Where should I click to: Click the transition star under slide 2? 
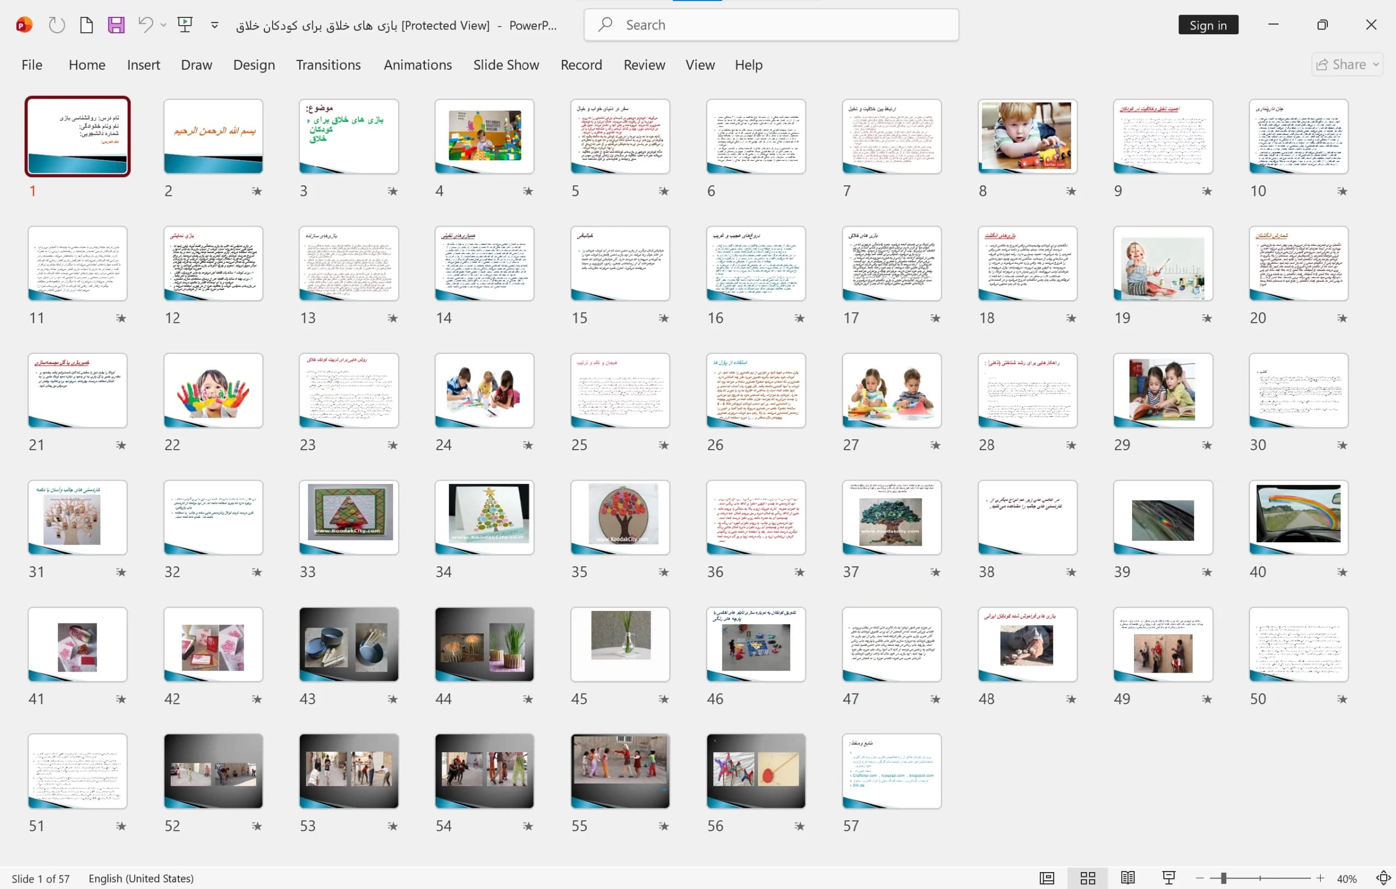point(257,191)
